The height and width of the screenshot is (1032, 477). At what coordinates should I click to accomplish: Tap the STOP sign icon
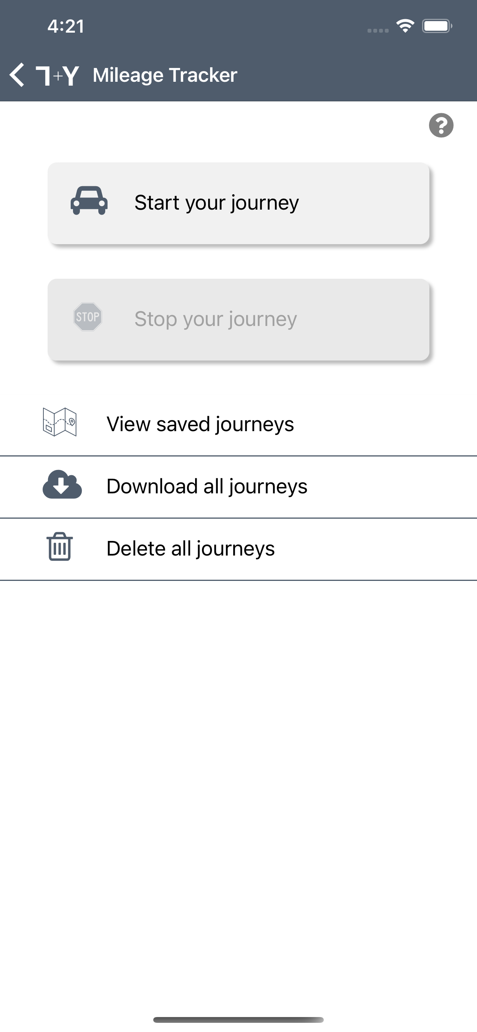pyautogui.click(x=88, y=316)
